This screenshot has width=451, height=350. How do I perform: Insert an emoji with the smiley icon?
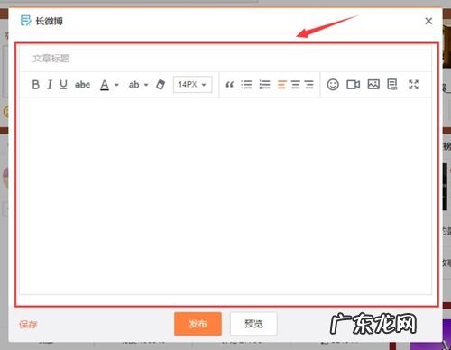pos(333,85)
